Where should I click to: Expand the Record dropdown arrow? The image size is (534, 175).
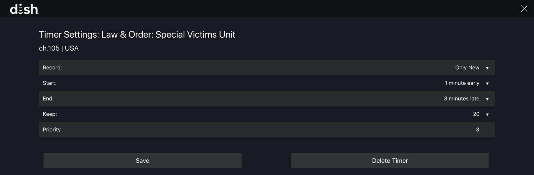click(x=487, y=68)
